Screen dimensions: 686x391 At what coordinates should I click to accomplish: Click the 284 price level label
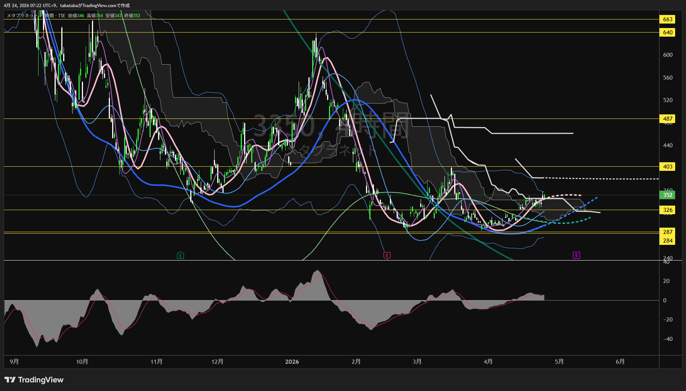tap(668, 241)
